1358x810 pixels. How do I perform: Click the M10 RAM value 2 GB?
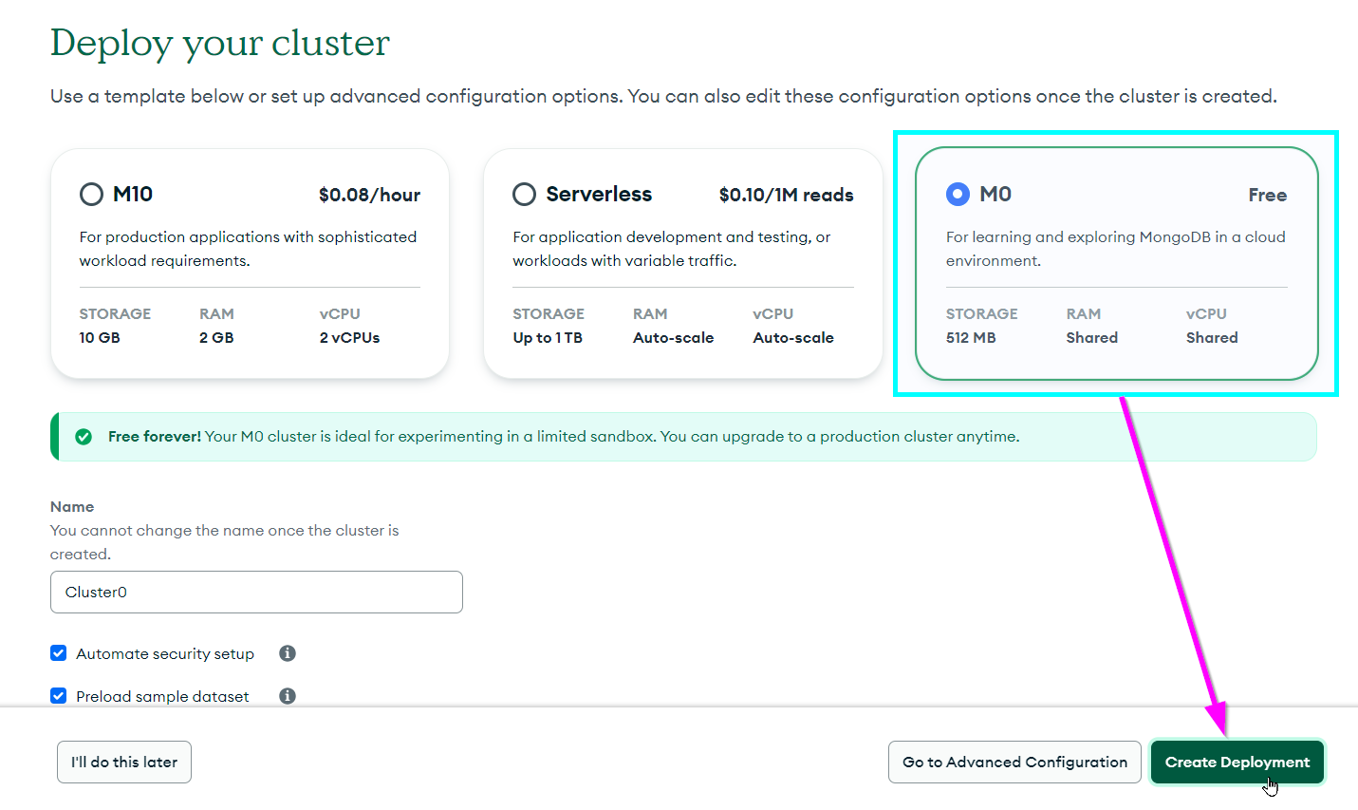click(x=216, y=338)
